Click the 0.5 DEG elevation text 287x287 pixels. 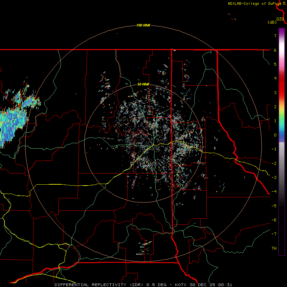(x=157, y=285)
